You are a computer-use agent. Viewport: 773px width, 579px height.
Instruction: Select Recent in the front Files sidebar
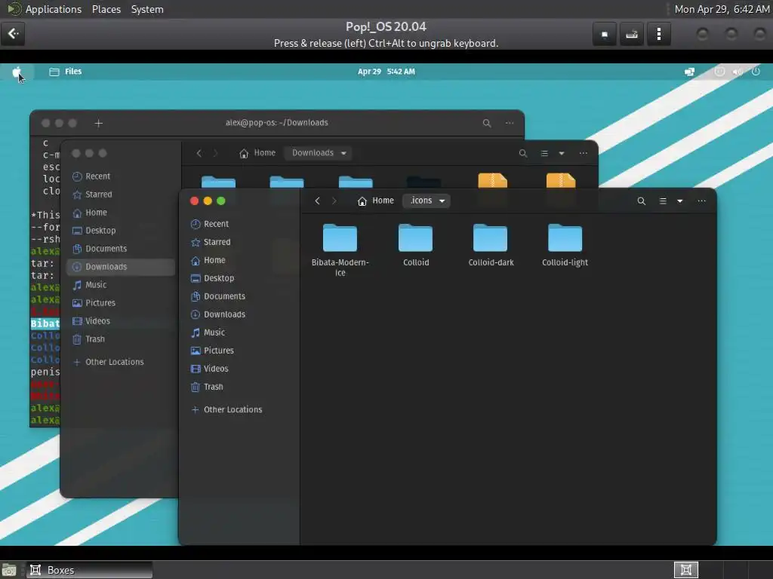coord(239,224)
